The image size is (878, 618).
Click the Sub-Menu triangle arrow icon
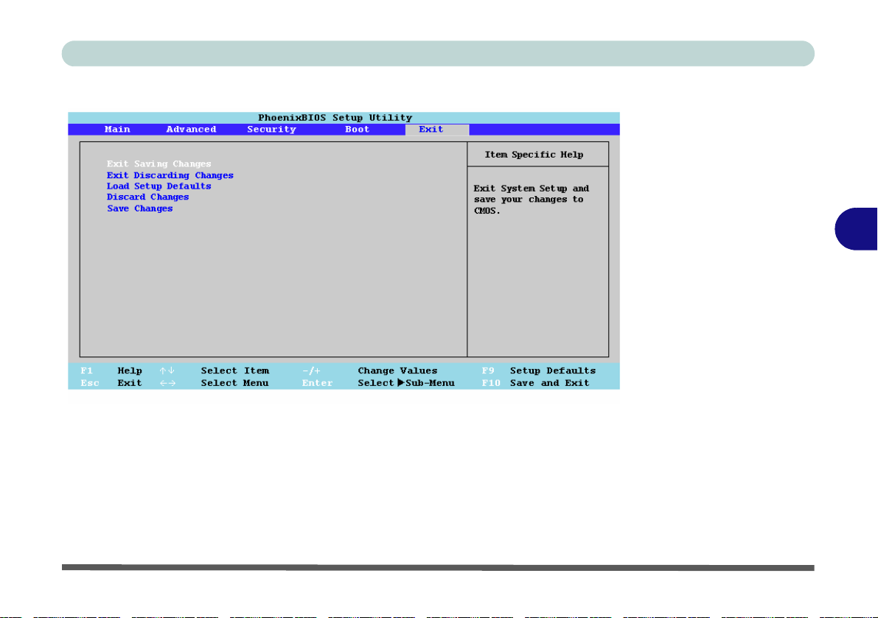pyautogui.click(x=400, y=383)
